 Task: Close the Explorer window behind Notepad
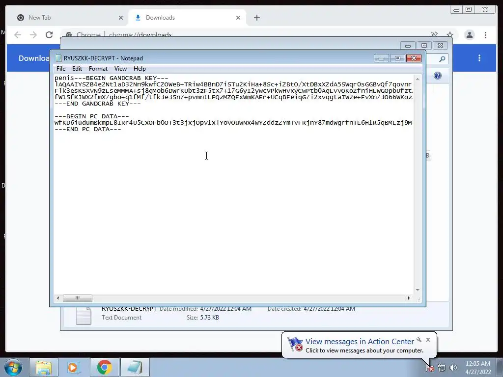[x=441, y=46]
